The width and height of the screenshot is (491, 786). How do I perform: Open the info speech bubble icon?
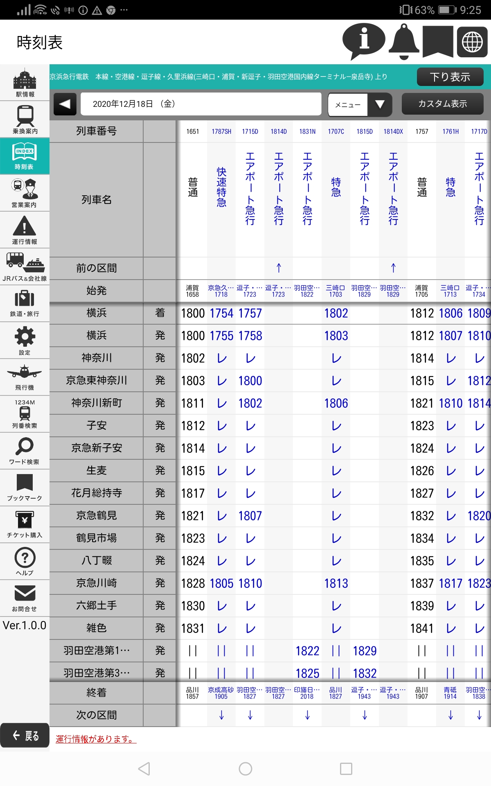coord(363,41)
